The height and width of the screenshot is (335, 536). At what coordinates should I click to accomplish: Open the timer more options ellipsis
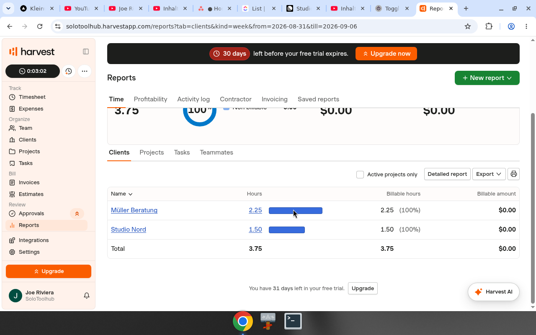[x=85, y=71]
